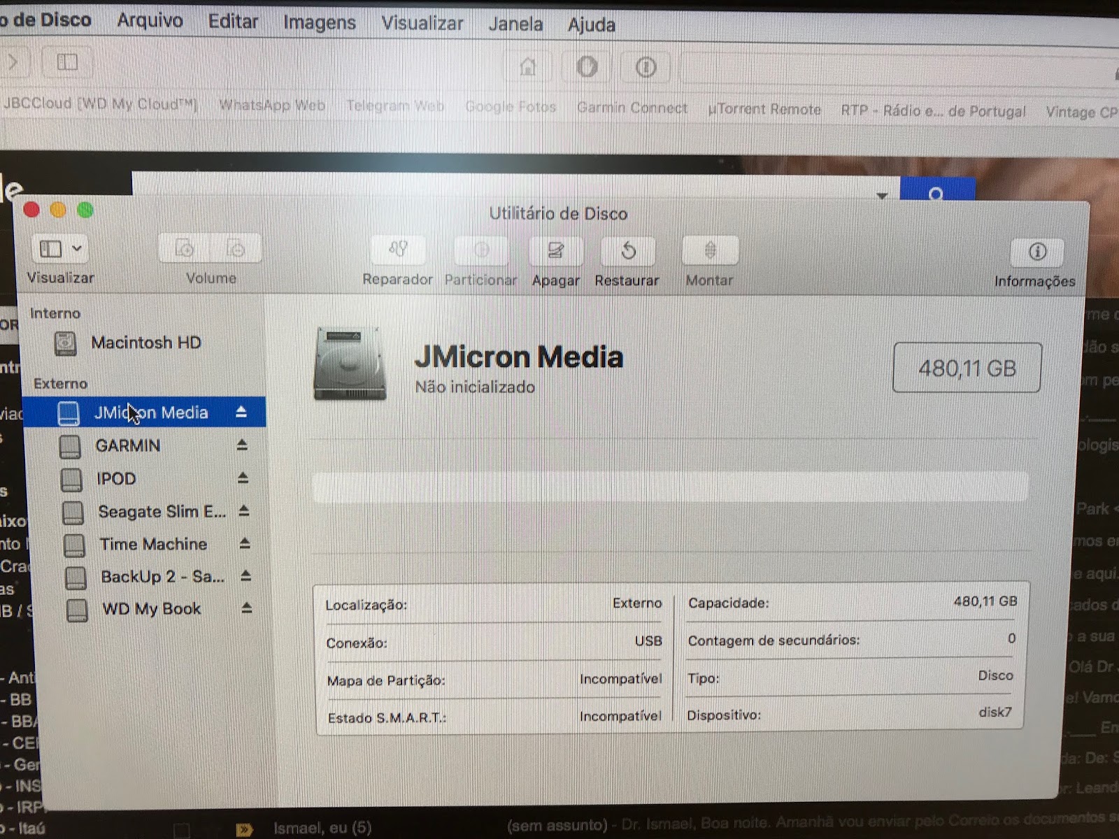
Task: Click the Restaurar restore icon
Action: pos(627,251)
